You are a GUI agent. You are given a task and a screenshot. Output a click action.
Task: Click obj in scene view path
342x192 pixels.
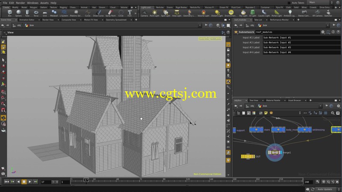[19, 26]
